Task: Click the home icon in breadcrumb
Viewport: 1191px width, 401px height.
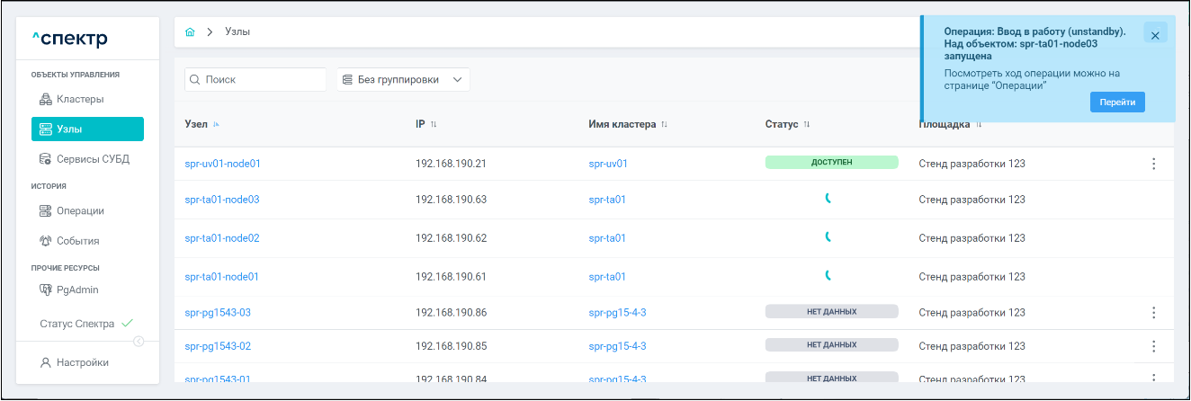Action: pyautogui.click(x=190, y=32)
